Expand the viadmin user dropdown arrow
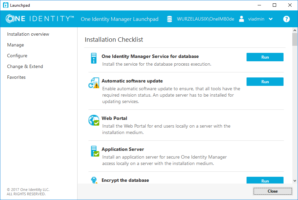The width and height of the screenshot is (298, 200). (x=271, y=19)
